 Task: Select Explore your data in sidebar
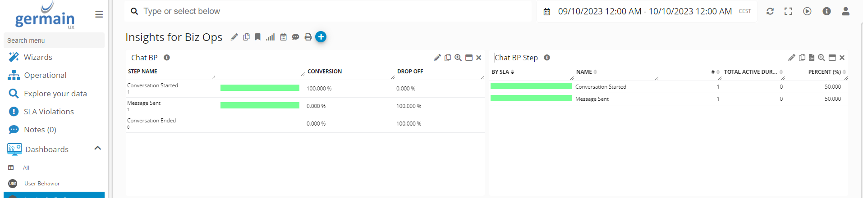(x=55, y=94)
